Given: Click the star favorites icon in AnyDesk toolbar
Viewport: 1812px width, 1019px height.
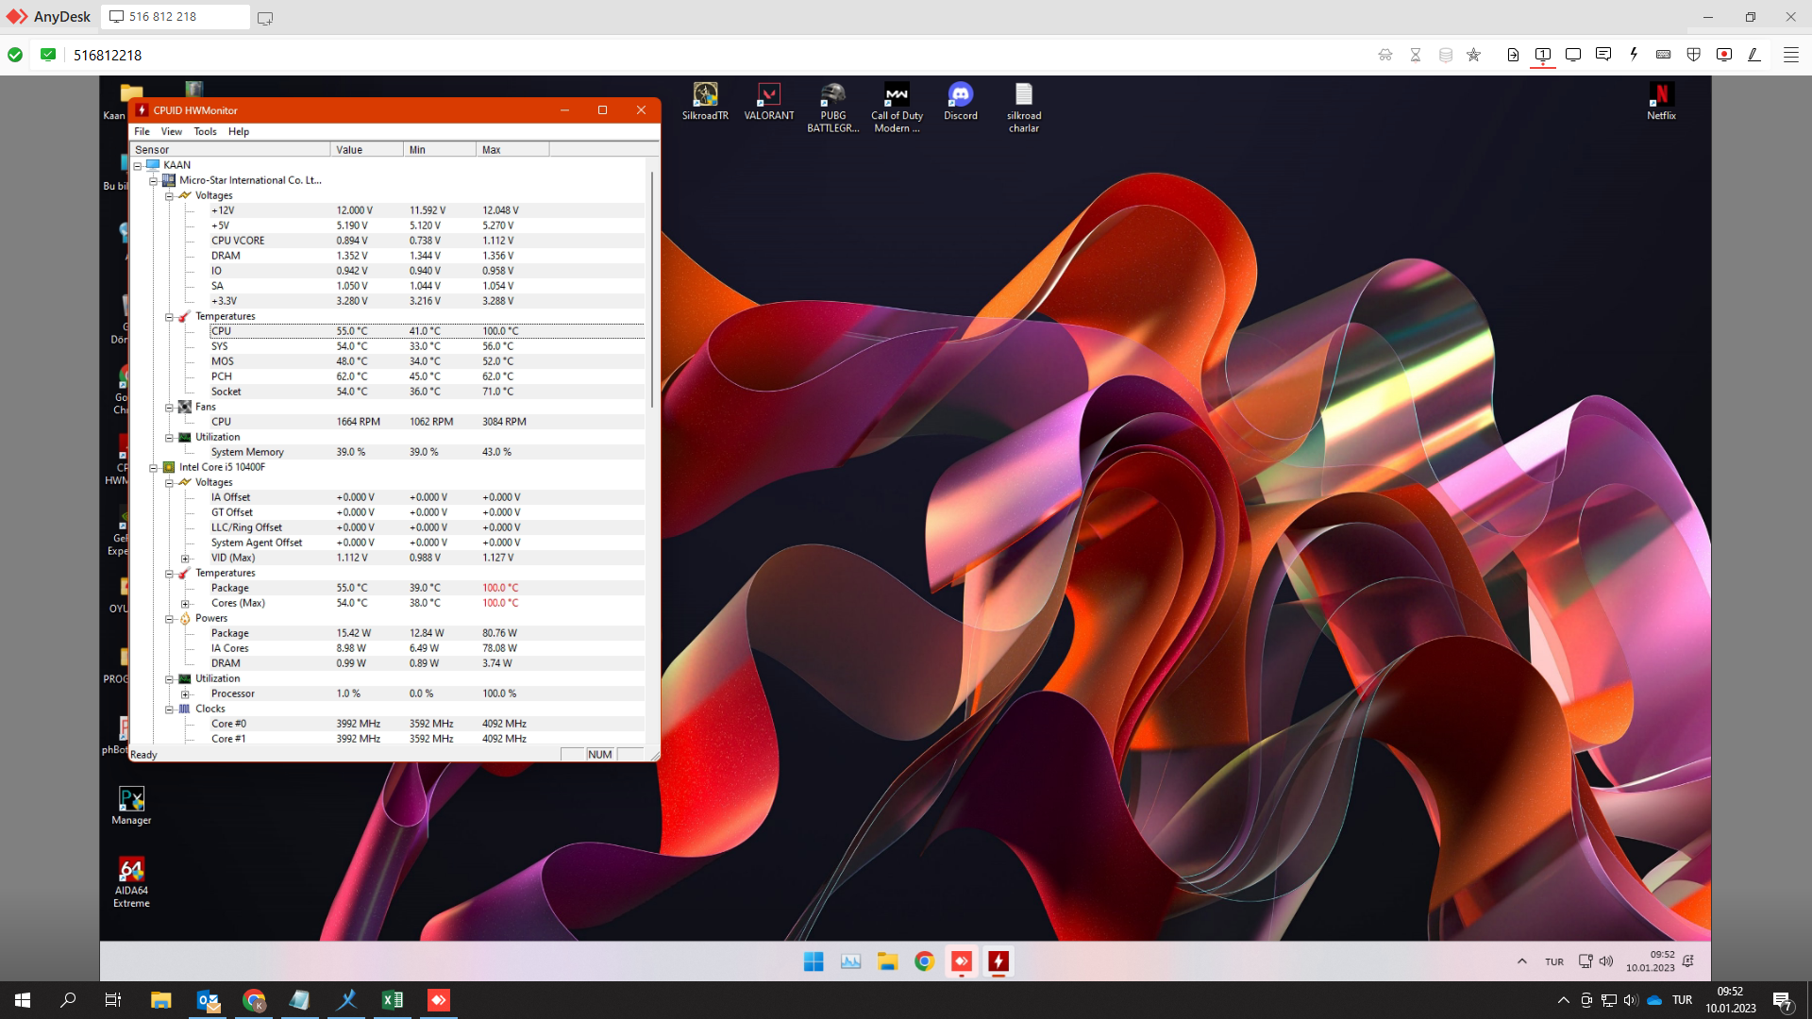Looking at the screenshot, I should pos(1473,55).
